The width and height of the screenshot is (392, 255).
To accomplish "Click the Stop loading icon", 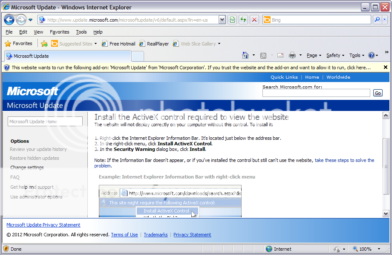I will (254, 20).
